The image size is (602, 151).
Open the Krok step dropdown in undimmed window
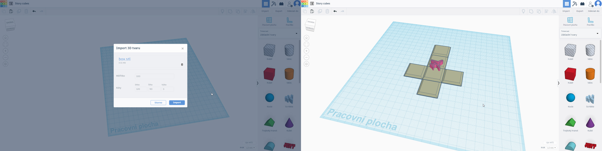pos(551,148)
